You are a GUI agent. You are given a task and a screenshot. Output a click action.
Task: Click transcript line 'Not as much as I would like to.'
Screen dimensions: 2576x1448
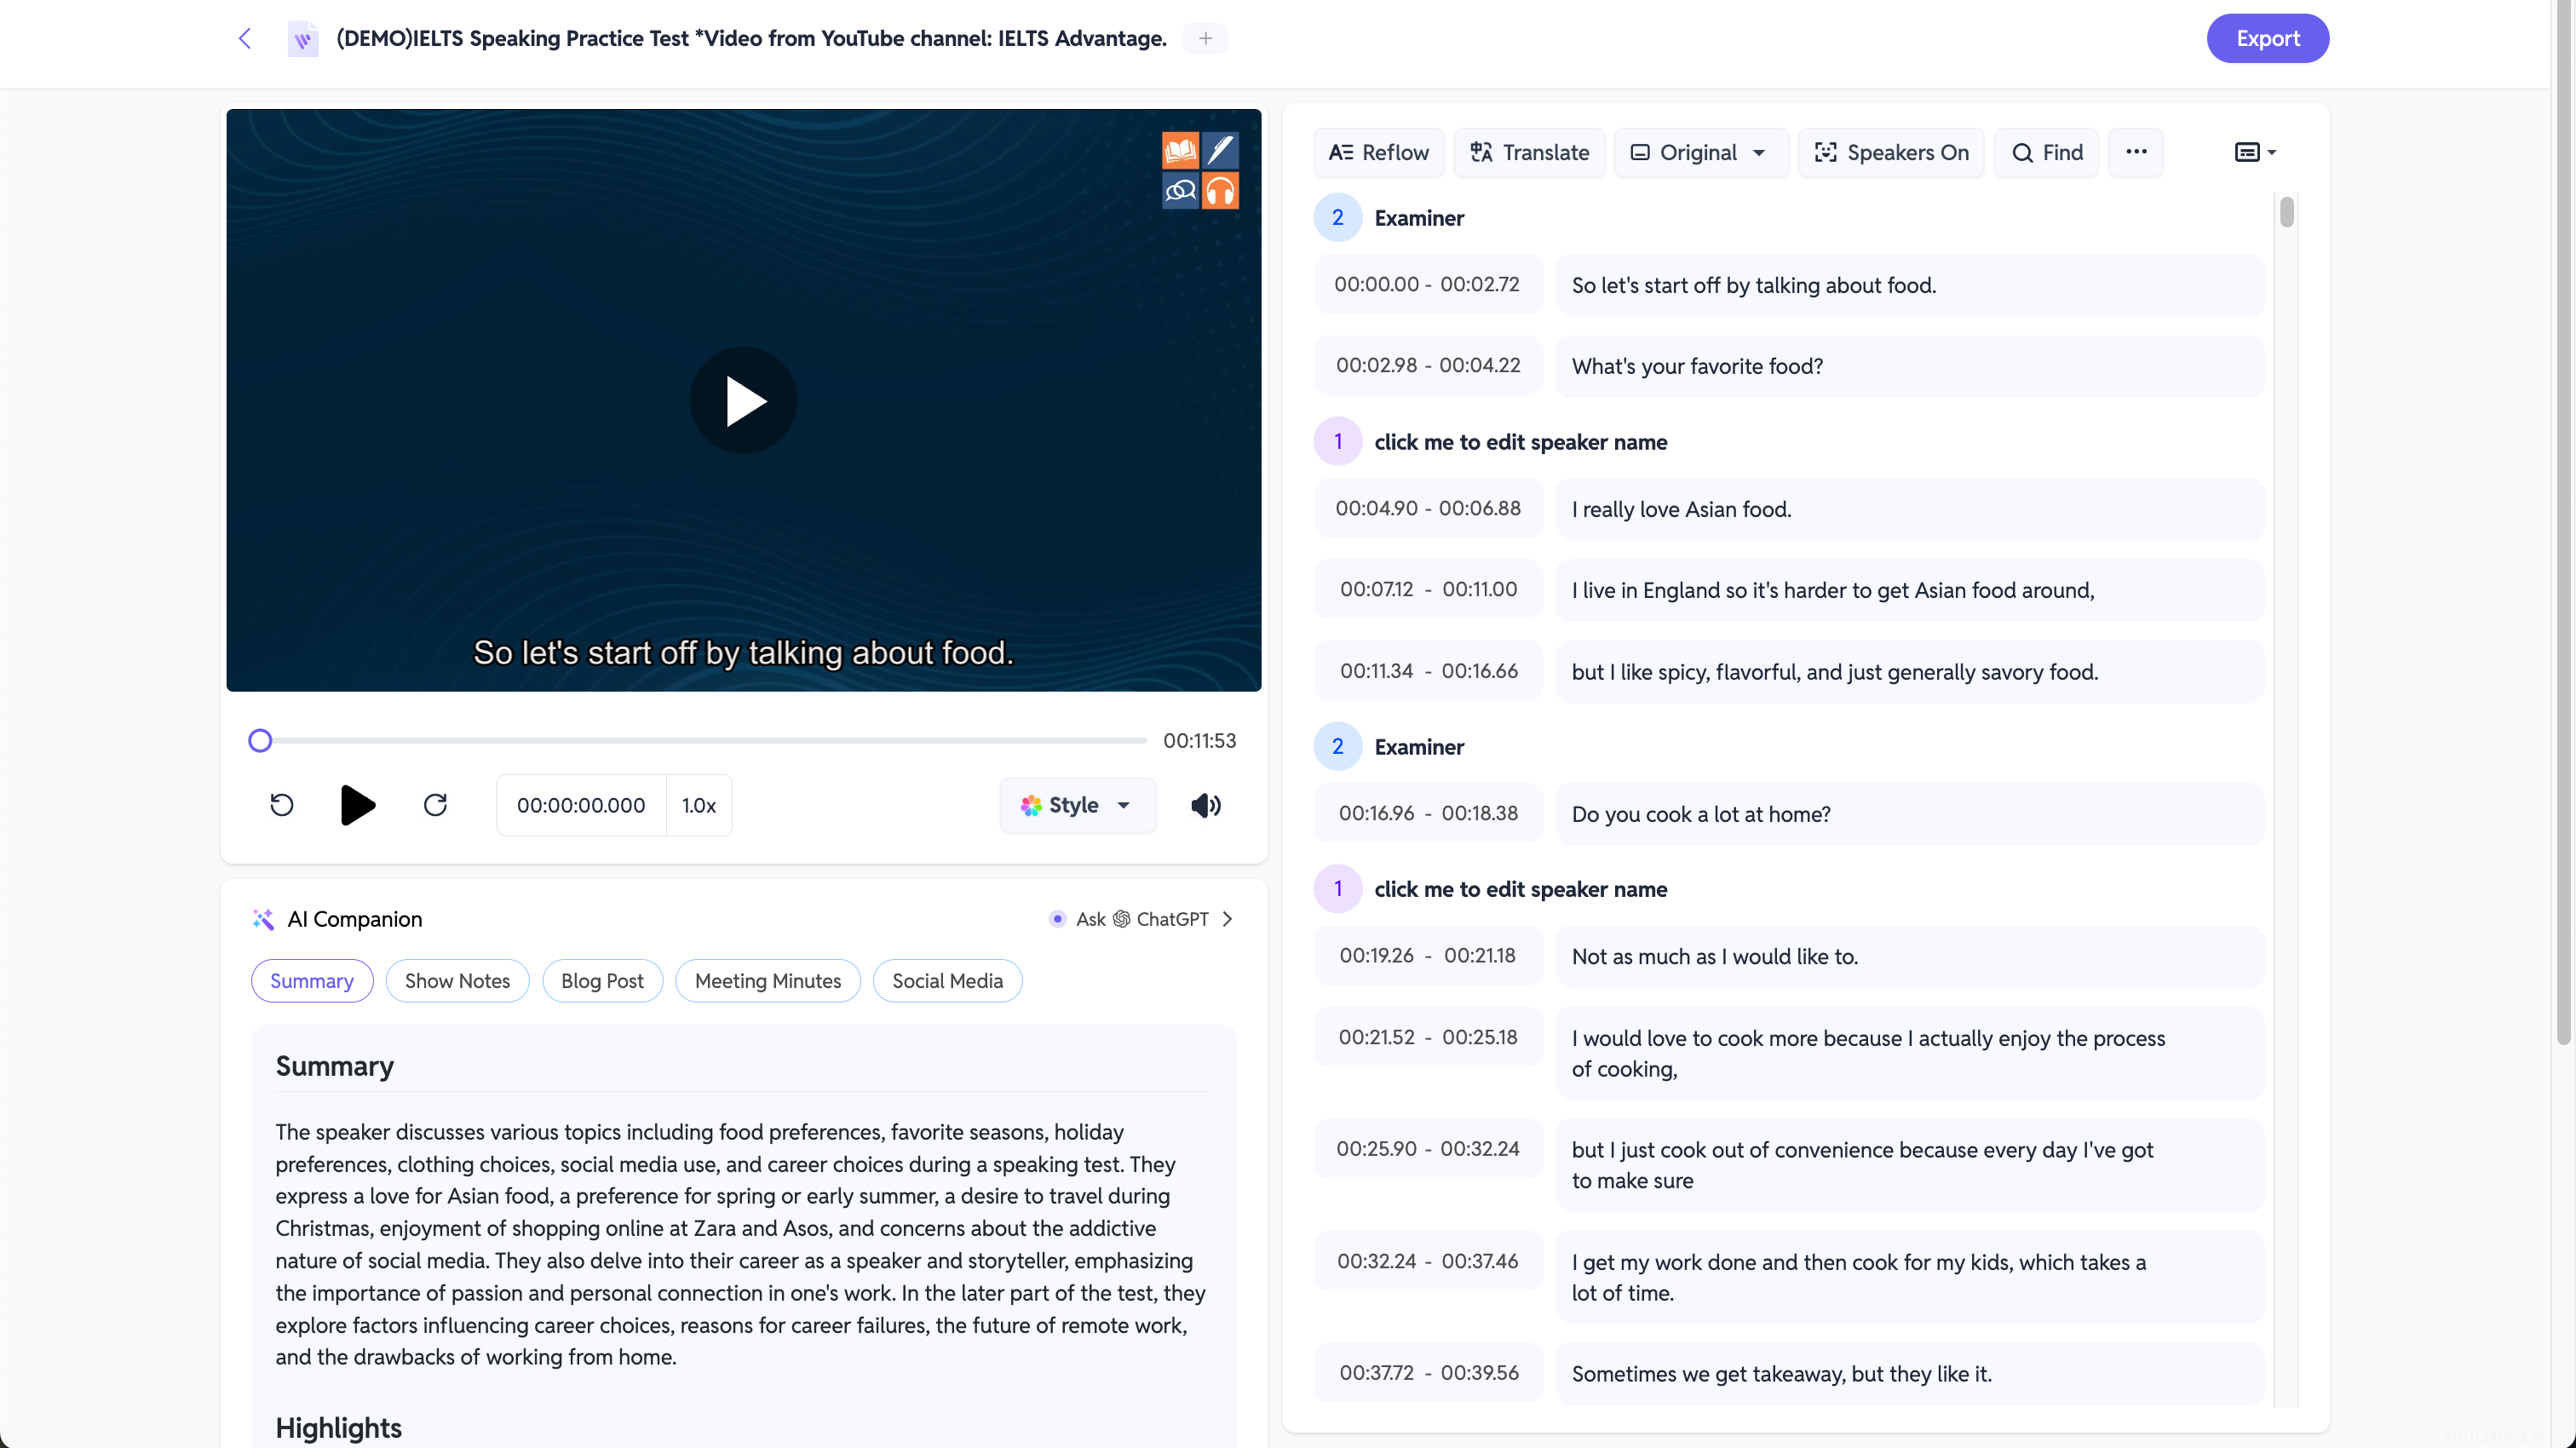click(x=1909, y=956)
